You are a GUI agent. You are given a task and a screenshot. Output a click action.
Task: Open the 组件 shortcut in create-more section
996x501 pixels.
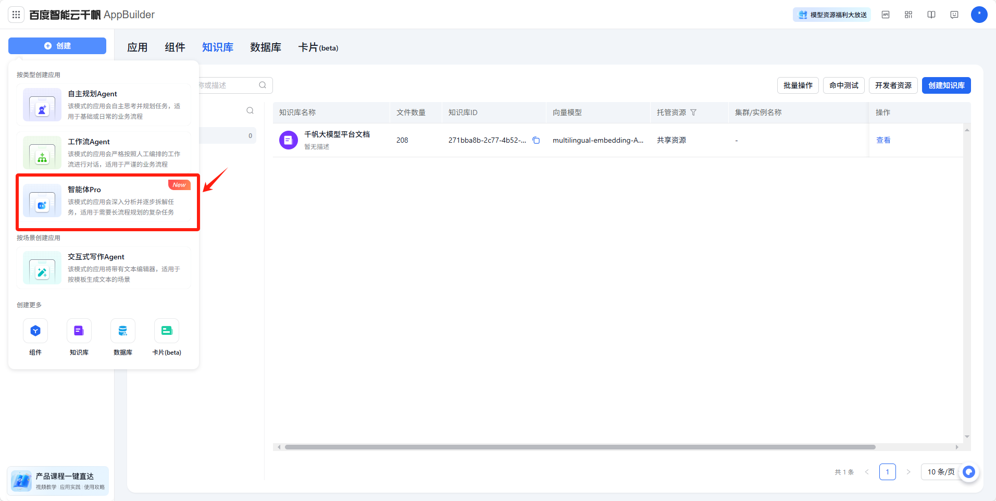35,331
